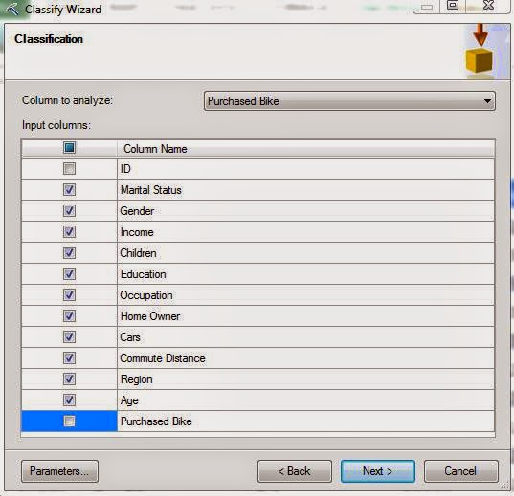Check the Purchased Bike checkbox
This screenshot has width=514, height=496.
(x=69, y=421)
